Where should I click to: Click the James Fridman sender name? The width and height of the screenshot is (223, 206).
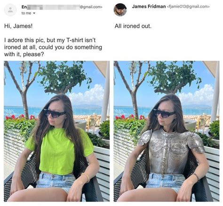(149, 7)
